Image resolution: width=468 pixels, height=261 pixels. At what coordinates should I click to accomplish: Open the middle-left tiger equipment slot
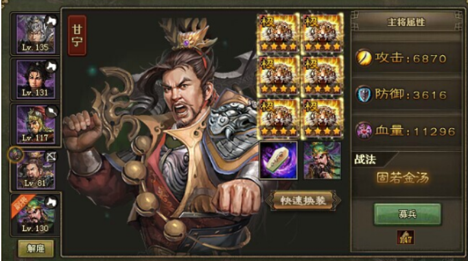tap(279, 76)
